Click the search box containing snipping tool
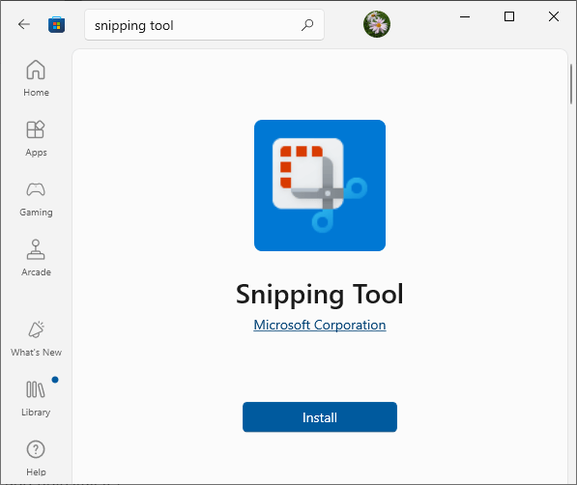 [x=204, y=25]
